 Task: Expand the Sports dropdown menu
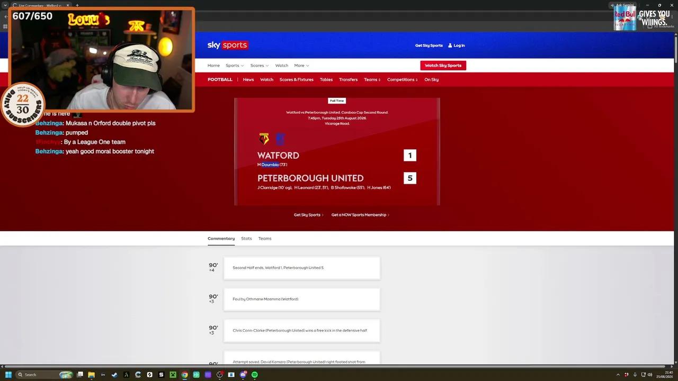(235, 66)
